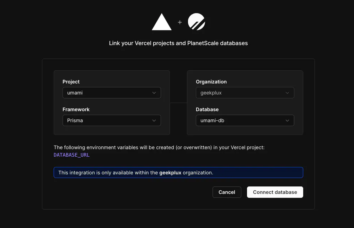Click the Organization field label
Screen dimensions: 354x228
coord(211,82)
